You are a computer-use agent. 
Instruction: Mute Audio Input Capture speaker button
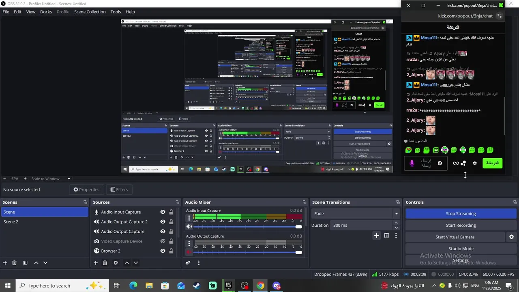(x=189, y=227)
